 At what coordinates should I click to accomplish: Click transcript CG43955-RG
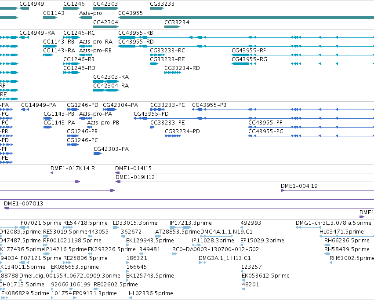pos(250,59)
